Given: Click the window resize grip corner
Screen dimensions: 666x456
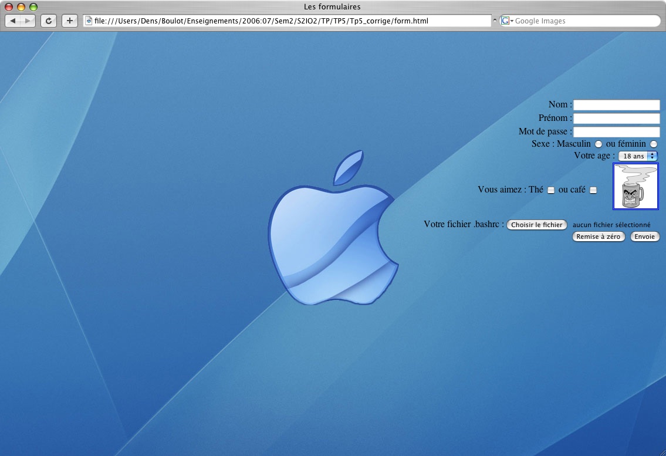Looking at the screenshot, I should coord(662,452).
